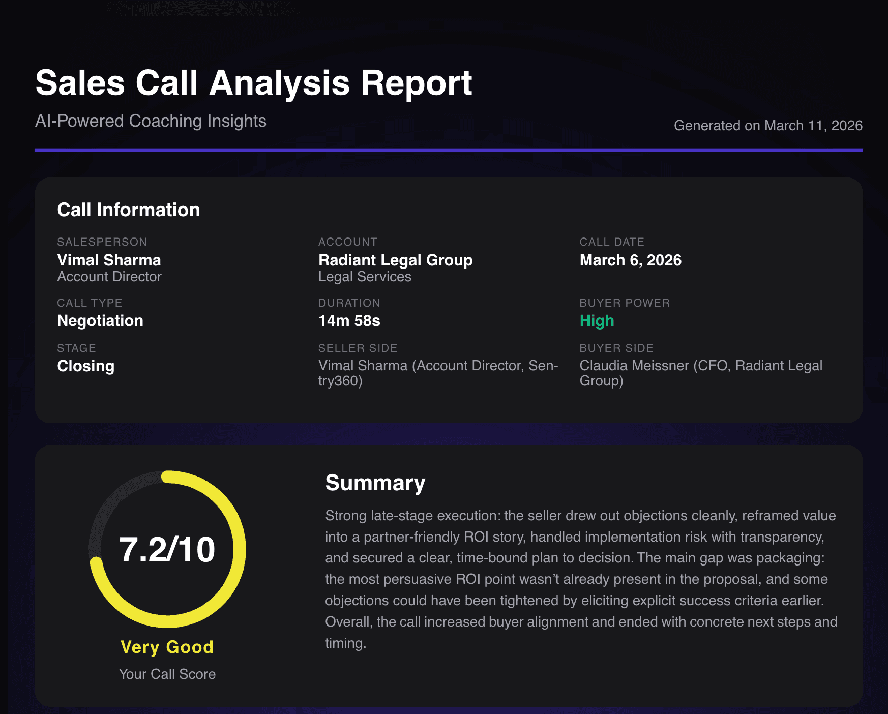
Task: Click the 7.2/10 score gauge
Action: [x=168, y=549]
